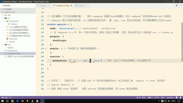Open File Explorer from the taskbar
183x103 pixels.
pyautogui.click(x=12, y=101)
